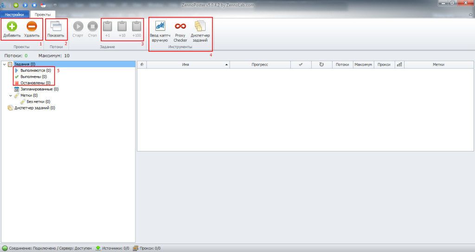Click the orange Удалить project button
This screenshot has height=252, width=475.
32,29
